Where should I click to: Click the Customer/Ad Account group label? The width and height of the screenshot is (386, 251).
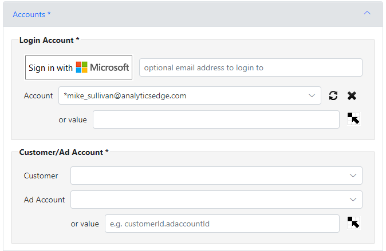coord(64,152)
